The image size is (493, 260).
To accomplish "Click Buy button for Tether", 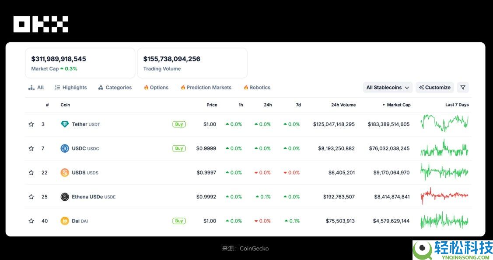I will pyautogui.click(x=179, y=124).
